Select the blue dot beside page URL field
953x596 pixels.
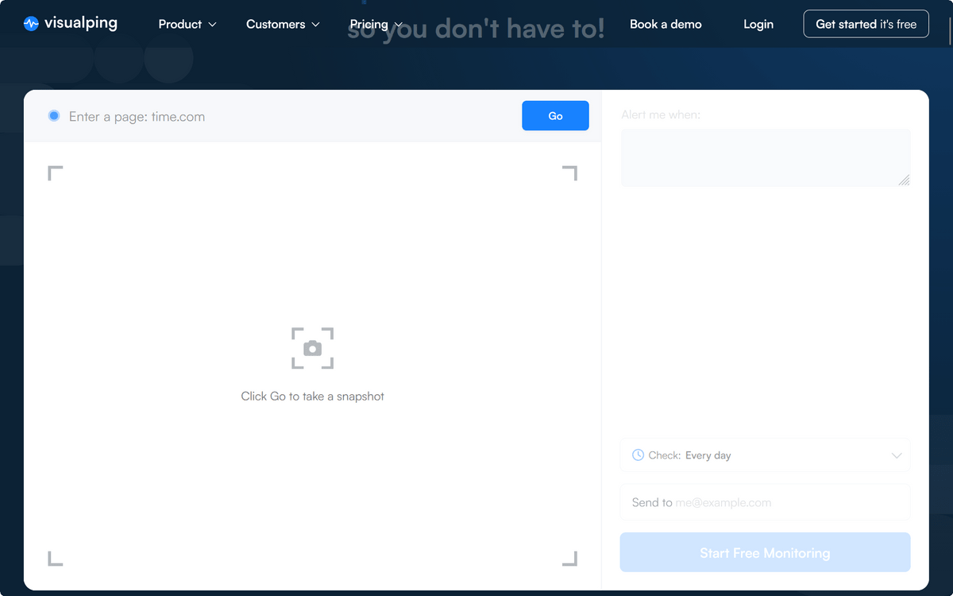pos(54,116)
